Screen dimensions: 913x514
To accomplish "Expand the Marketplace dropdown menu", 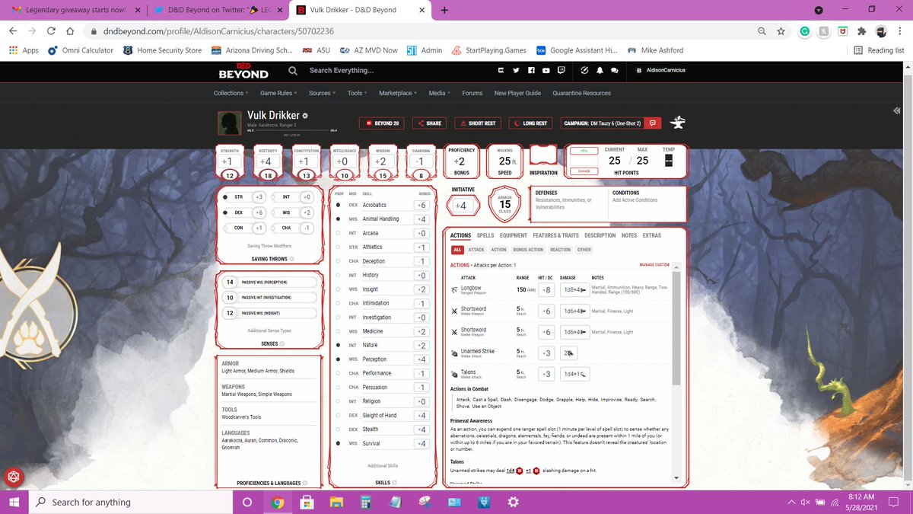I will pyautogui.click(x=398, y=93).
